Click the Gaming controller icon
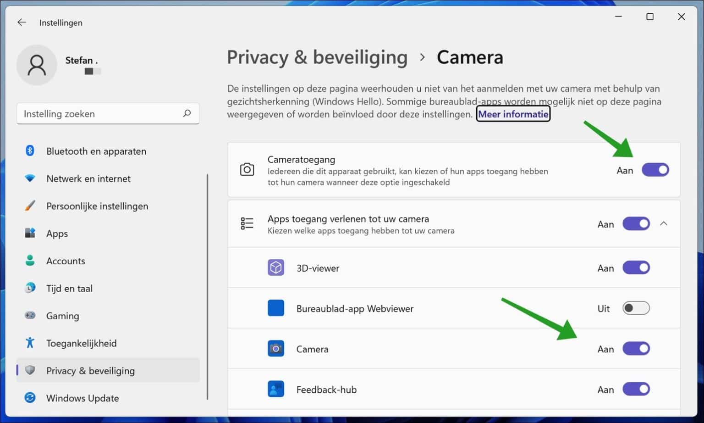The width and height of the screenshot is (704, 423). click(x=29, y=316)
